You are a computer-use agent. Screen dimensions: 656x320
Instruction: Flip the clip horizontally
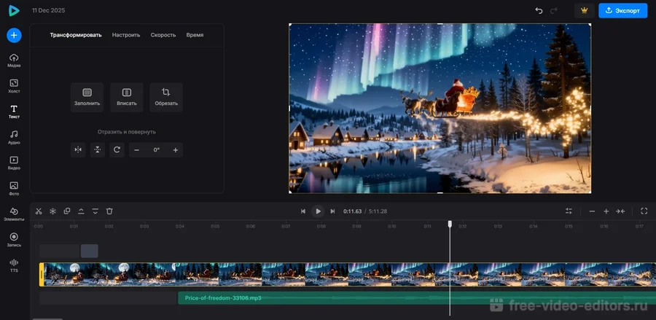(x=78, y=149)
